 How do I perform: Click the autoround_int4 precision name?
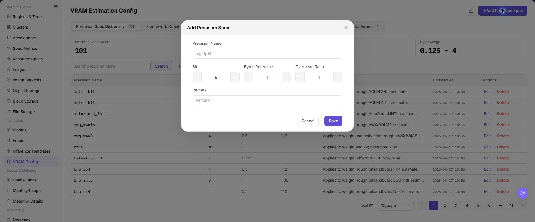(90, 114)
